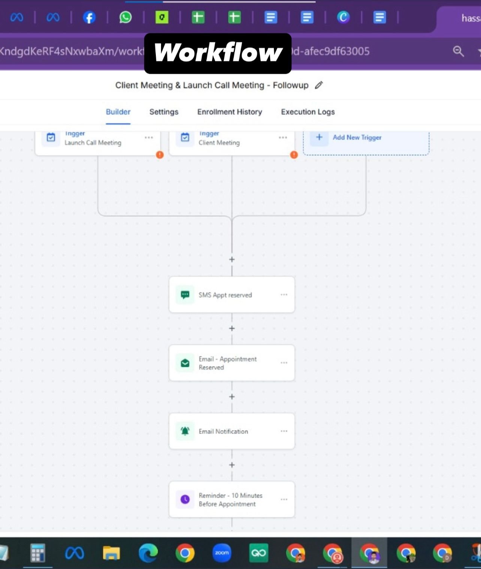Click the browser address bar URL
Image resolution: width=481 pixels, height=569 pixels.
(71, 51)
